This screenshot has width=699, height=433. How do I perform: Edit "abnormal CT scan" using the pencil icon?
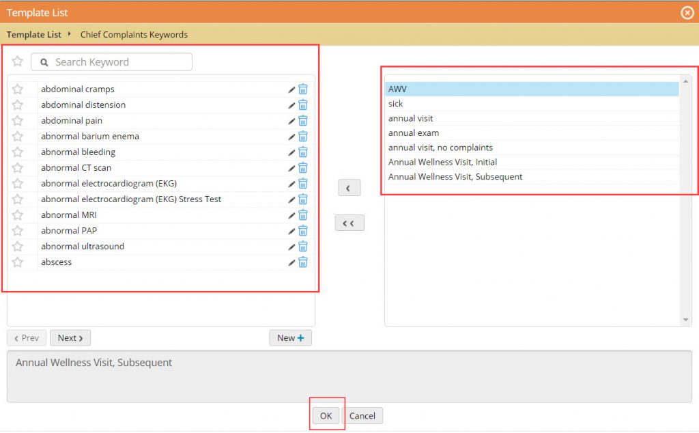pos(291,167)
